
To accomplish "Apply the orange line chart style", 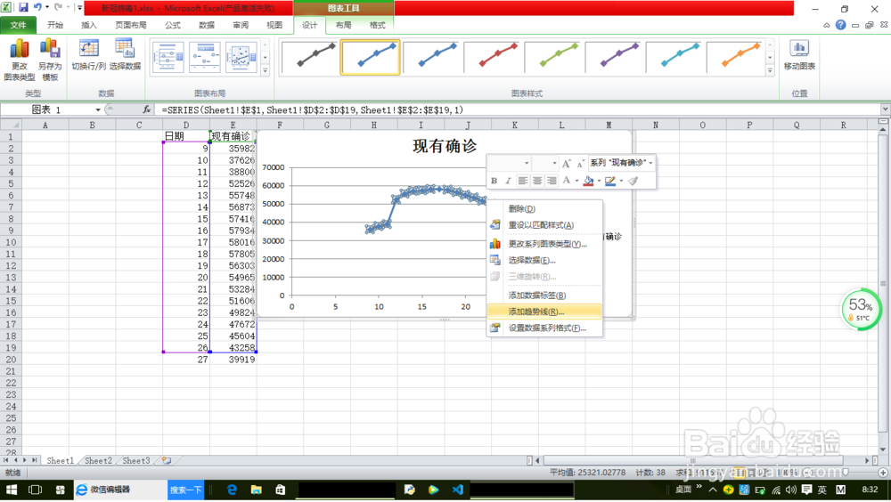I will 735,57.
